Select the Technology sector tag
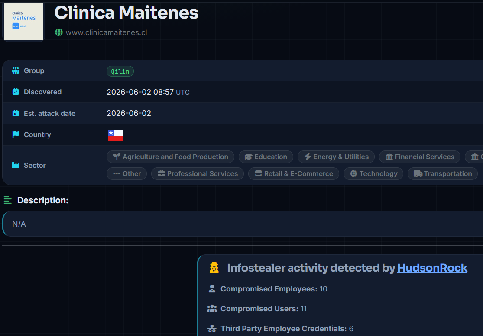 click(373, 174)
